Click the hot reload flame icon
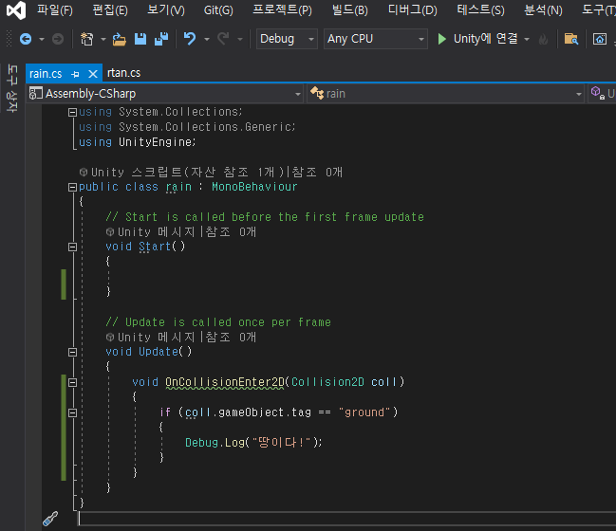This screenshot has height=531, width=616. pyautogui.click(x=543, y=39)
